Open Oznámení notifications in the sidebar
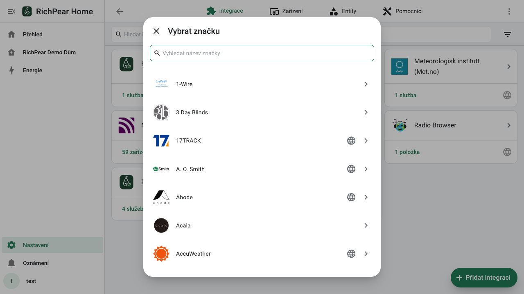This screenshot has width=524, height=294. pyautogui.click(x=52, y=263)
